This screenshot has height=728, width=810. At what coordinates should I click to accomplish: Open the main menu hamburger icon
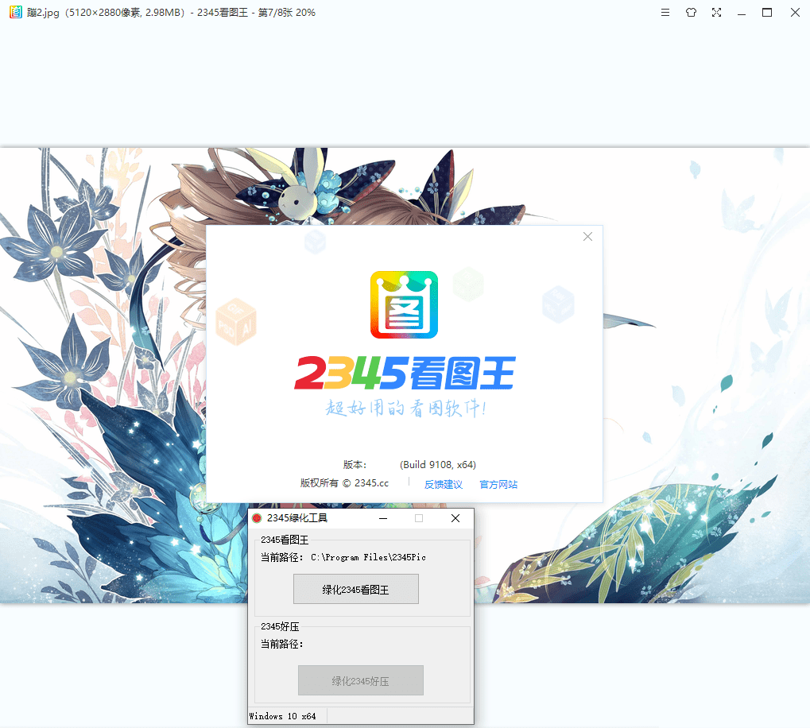coord(665,13)
